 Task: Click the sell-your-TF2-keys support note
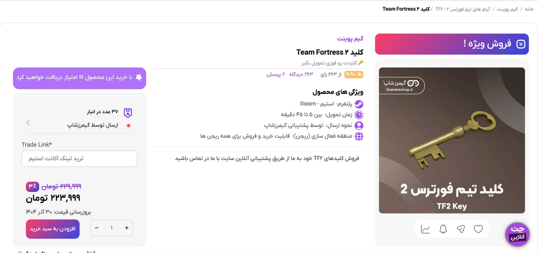(x=267, y=158)
